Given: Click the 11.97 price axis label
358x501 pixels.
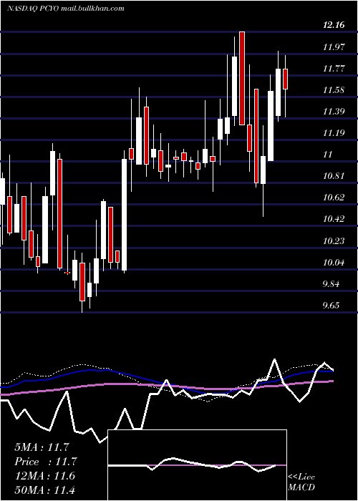Looking at the screenshot, I should pyautogui.click(x=334, y=47).
